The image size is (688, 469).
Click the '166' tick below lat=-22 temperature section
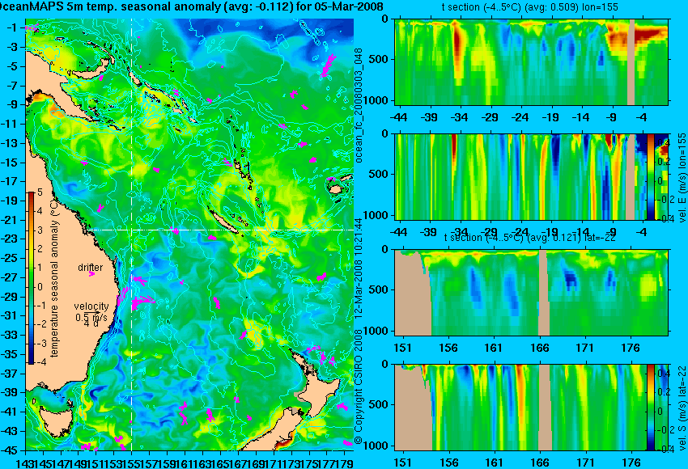pyautogui.click(x=539, y=348)
